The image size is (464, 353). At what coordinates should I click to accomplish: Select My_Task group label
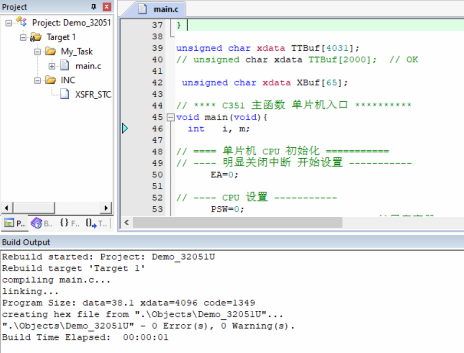(77, 51)
